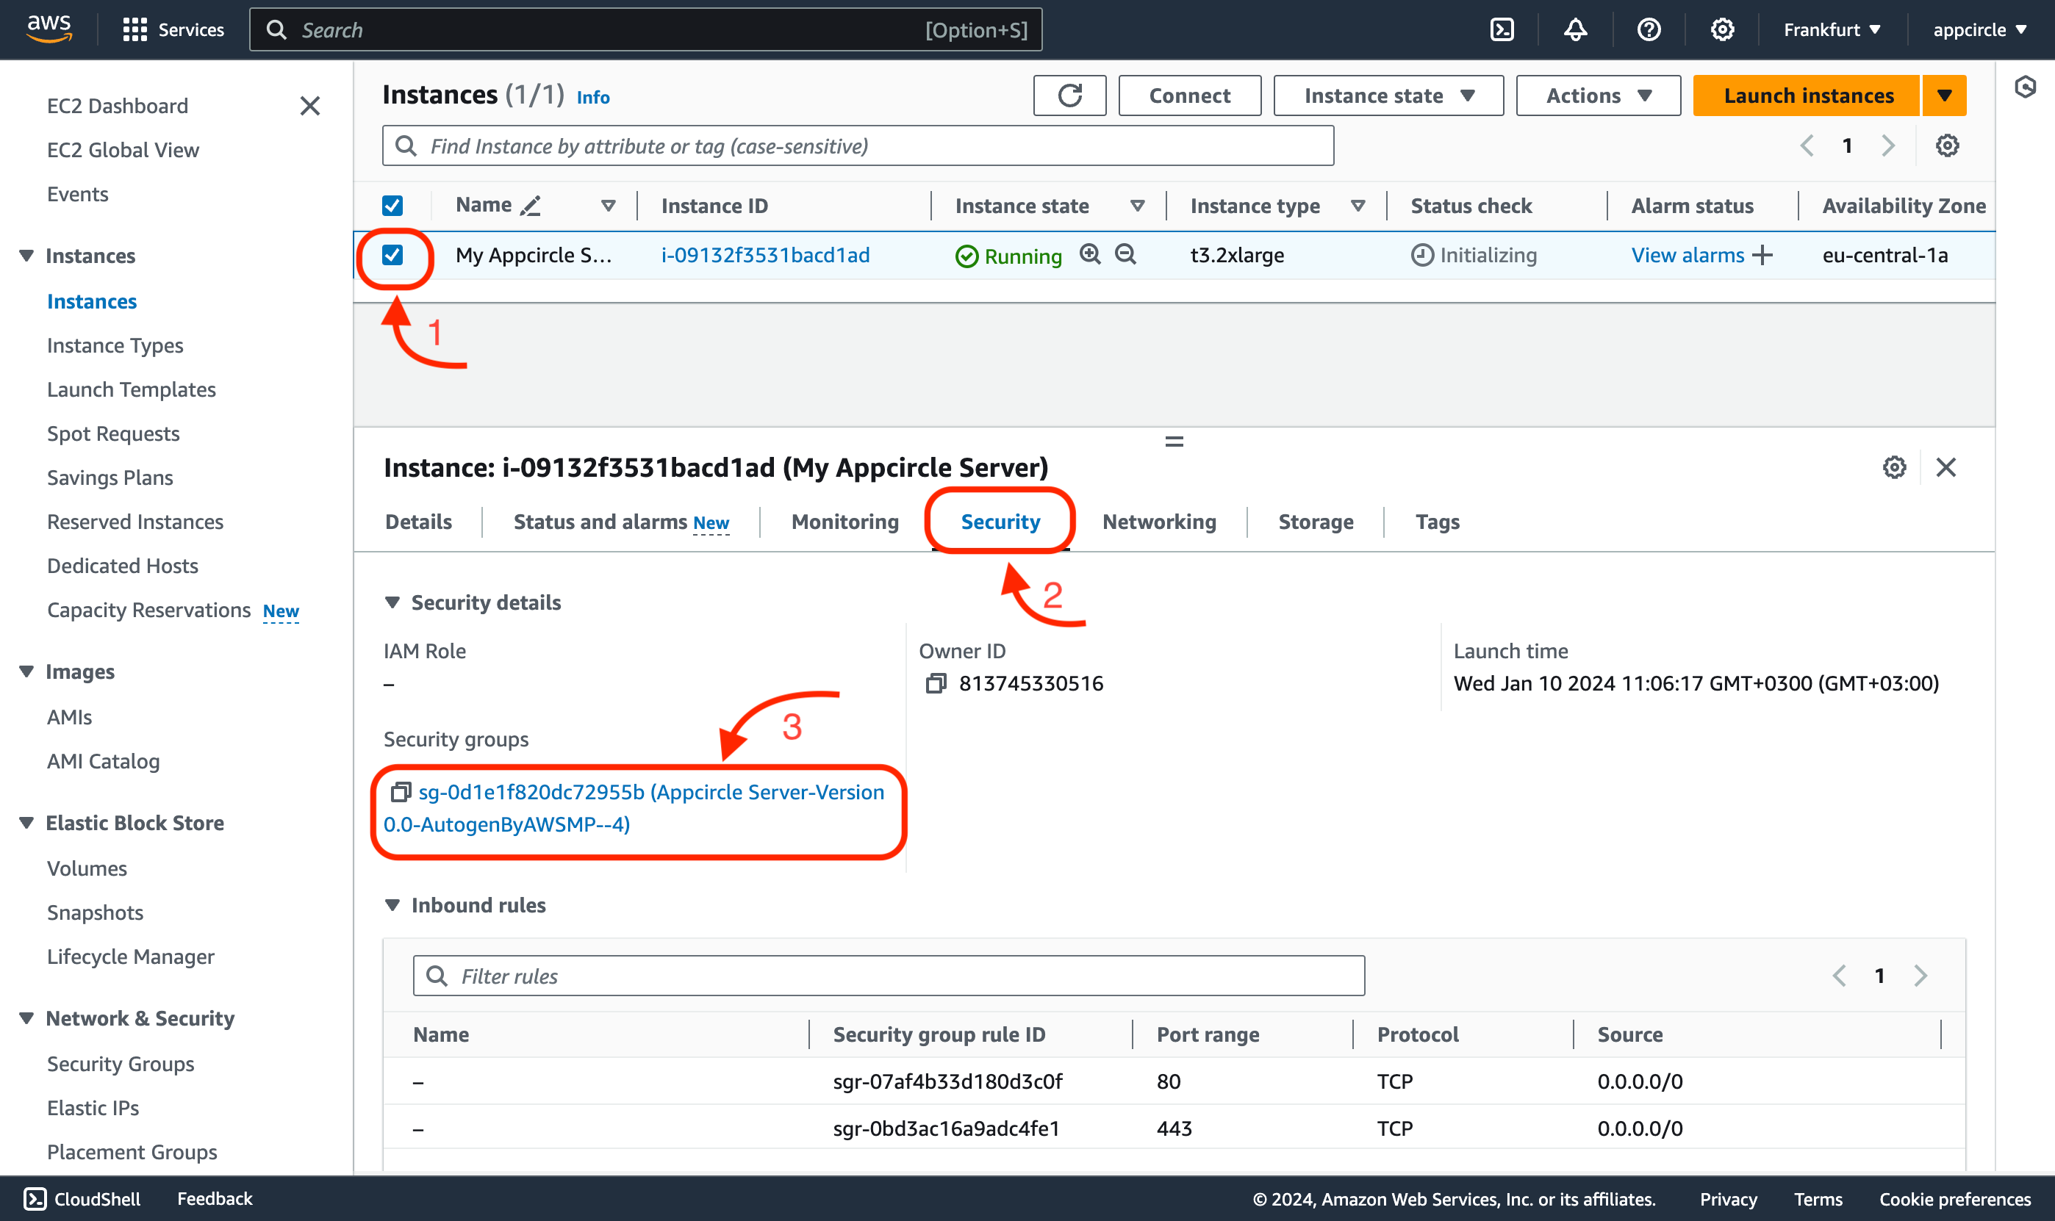Viewport: 2055px width, 1221px height.
Task: Select the Security tab for instance
Action: [x=1000, y=520]
